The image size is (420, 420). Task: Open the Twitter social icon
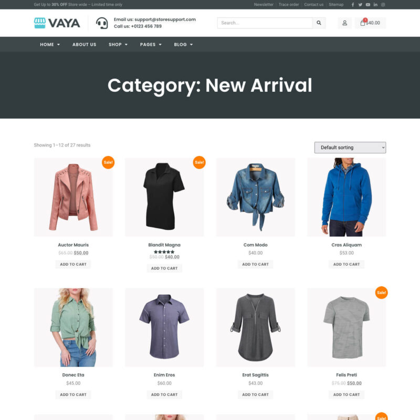(x=360, y=5)
